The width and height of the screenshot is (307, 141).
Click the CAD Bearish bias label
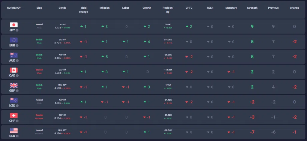pyautogui.click(x=39, y=70)
